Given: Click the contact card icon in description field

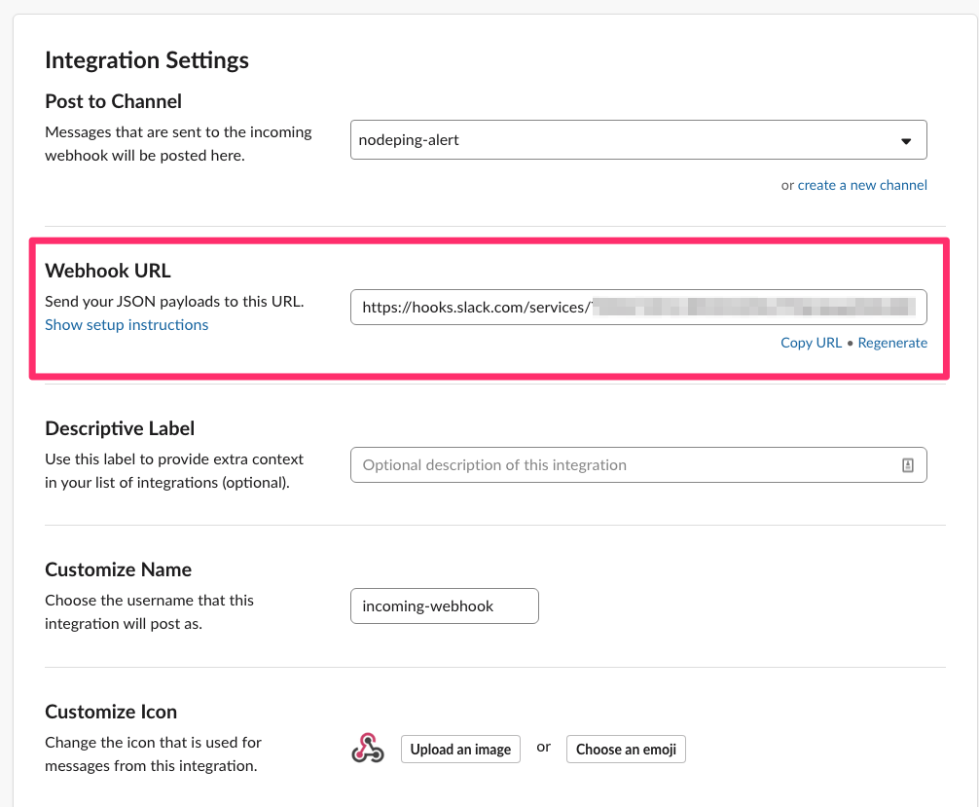Looking at the screenshot, I should (x=908, y=464).
